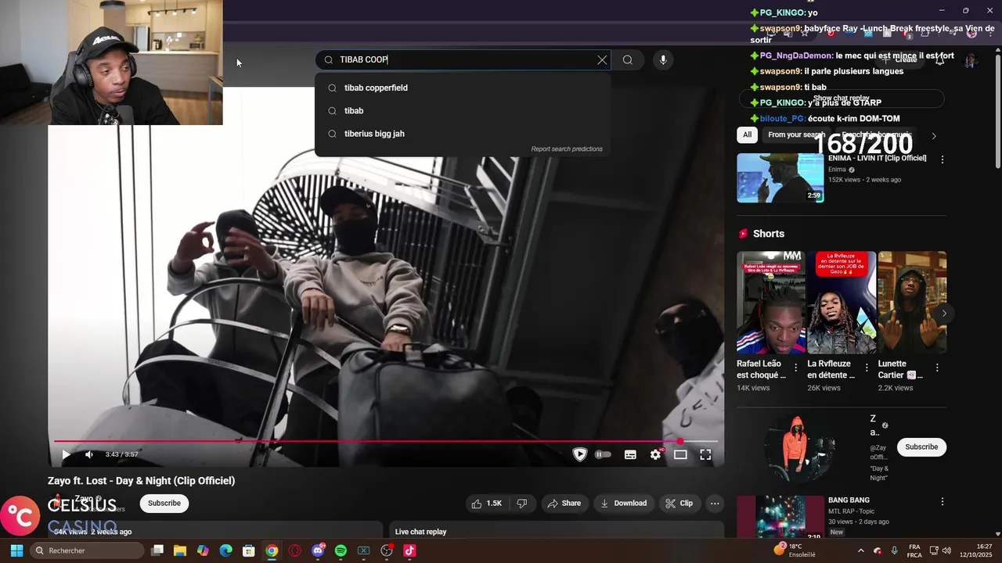Open the weather widget showing 18°C
The image size is (1002, 563).
click(795, 550)
